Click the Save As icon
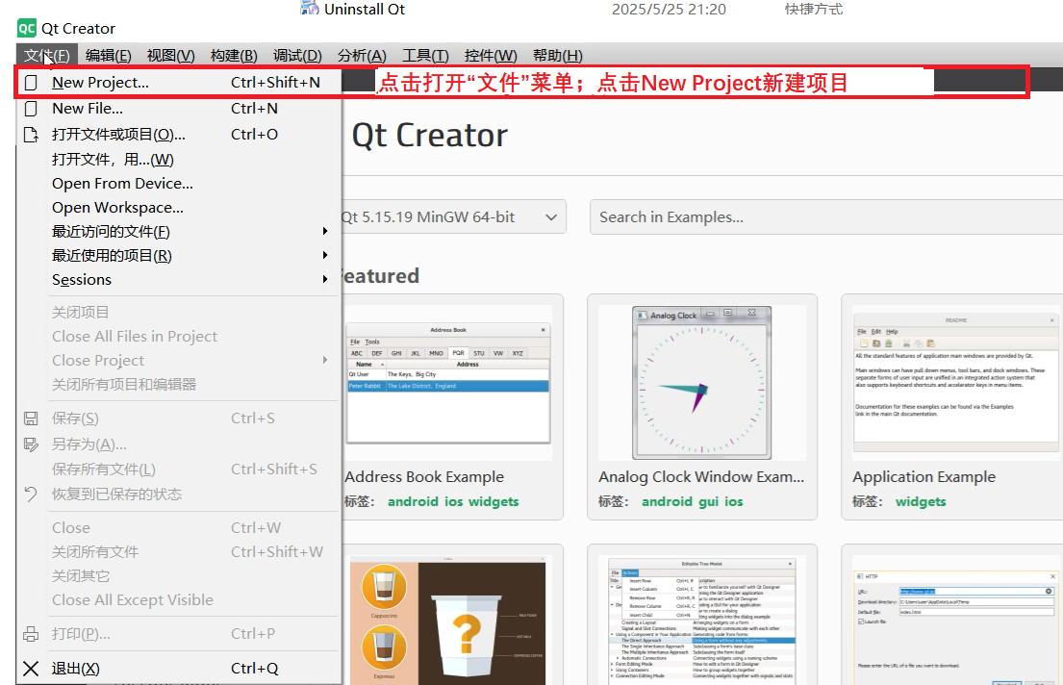 (31, 444)
